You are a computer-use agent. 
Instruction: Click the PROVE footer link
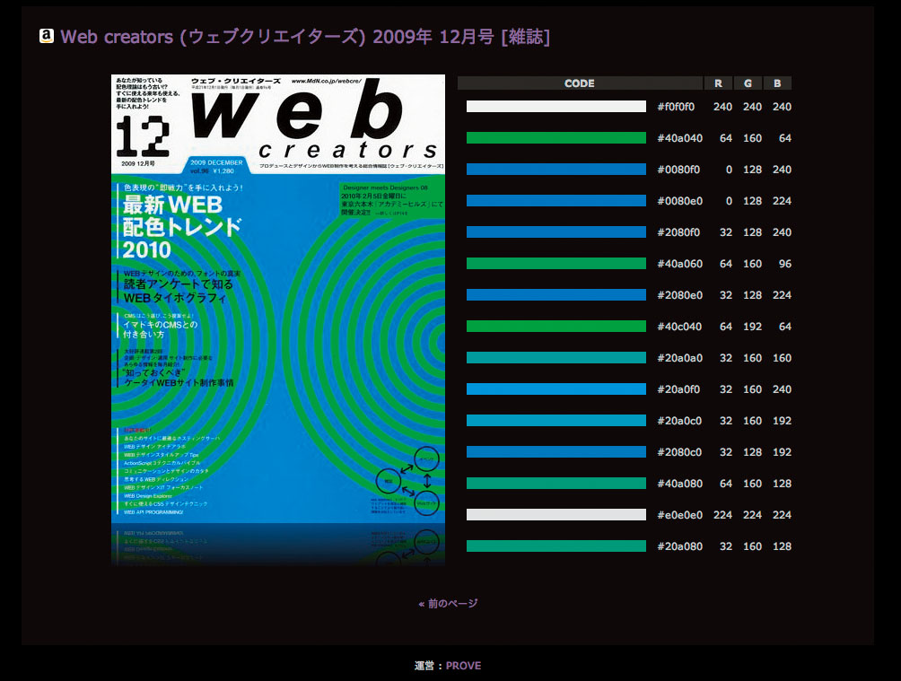pyautogui.click(x=463, y=666)
